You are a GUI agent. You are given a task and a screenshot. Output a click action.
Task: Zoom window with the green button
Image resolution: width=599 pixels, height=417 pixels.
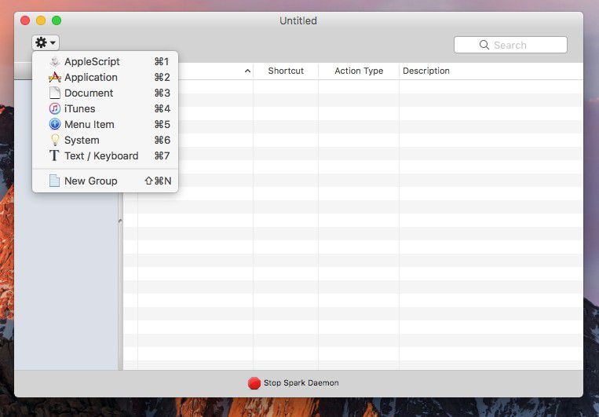pyautogui.click(x=57, y=20)
